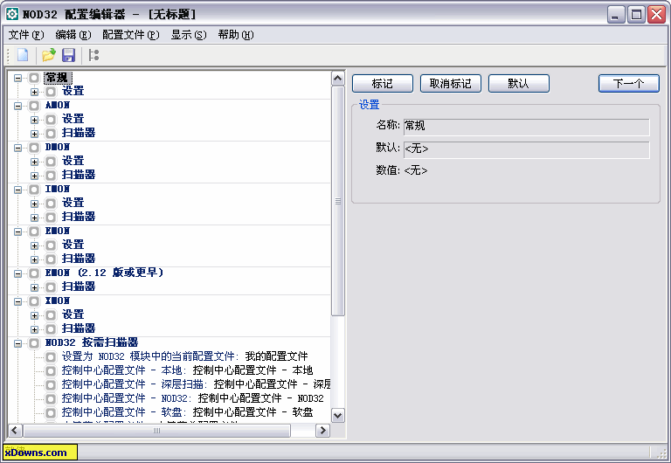This screenshot has width=671, height=463.
Task: Collapse the 常规 tree node
Action: [17, 78]
